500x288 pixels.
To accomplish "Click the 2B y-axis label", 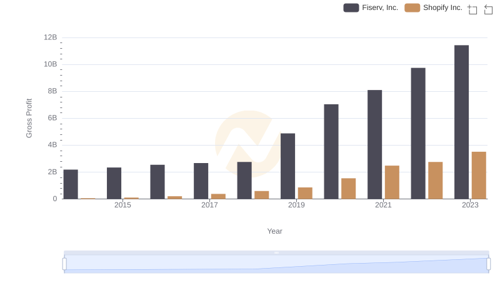I will 52,172.
